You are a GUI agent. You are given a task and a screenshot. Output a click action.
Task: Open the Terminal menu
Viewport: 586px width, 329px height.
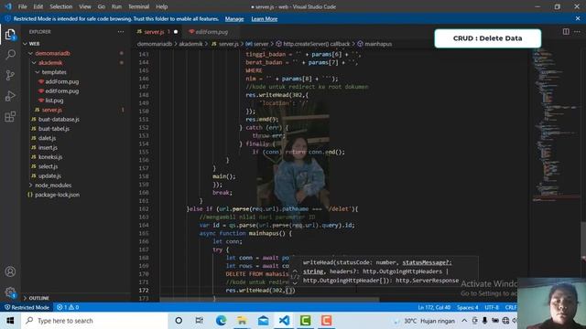pos(138,6)
